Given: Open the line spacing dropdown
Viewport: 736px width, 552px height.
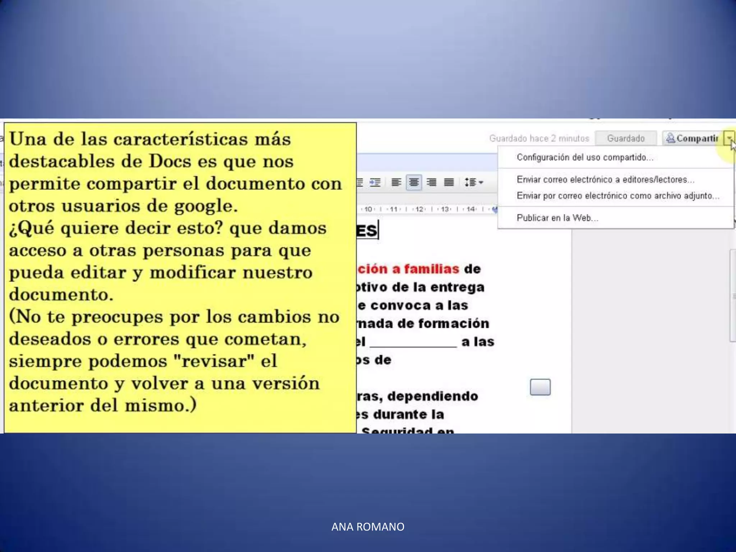Looking at the screenshot, I should point(474,183).
